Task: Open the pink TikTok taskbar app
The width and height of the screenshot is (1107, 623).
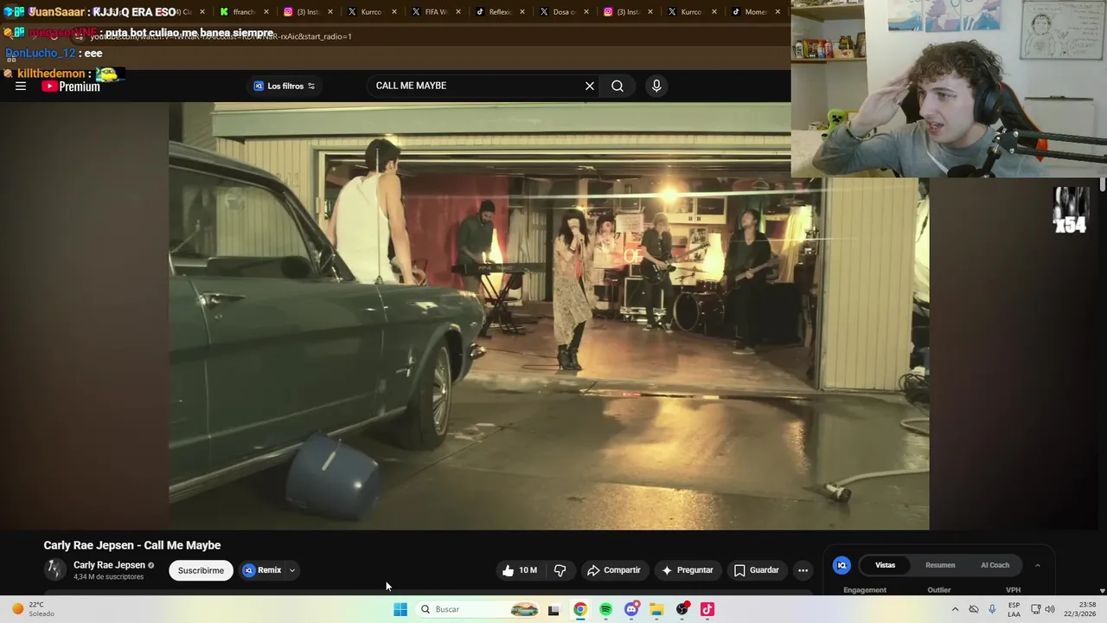Action: 707,609
